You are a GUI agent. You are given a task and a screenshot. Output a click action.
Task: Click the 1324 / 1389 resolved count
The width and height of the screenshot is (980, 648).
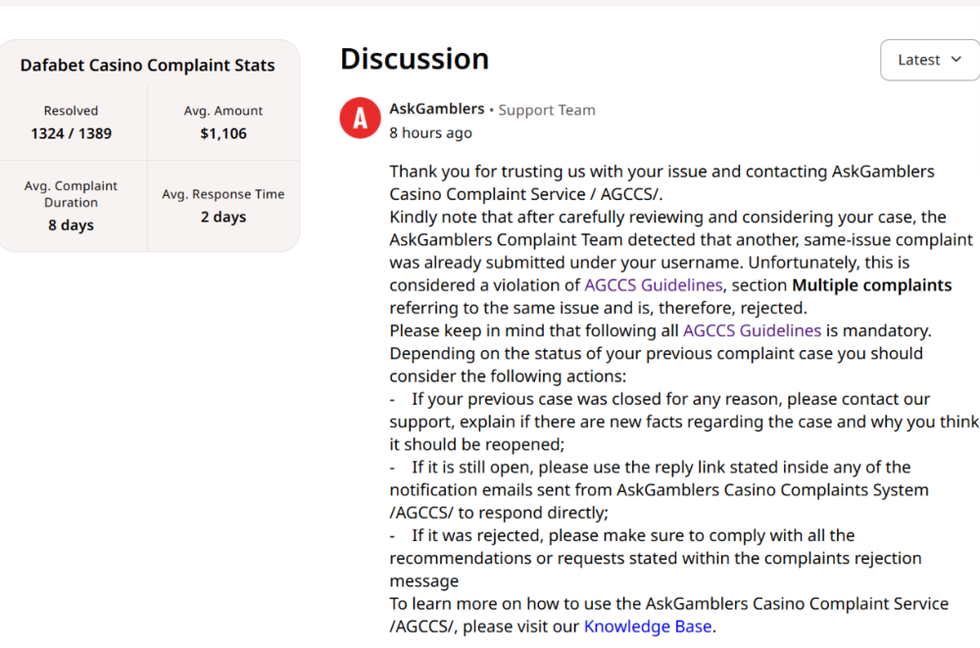[x=72, y=133]
